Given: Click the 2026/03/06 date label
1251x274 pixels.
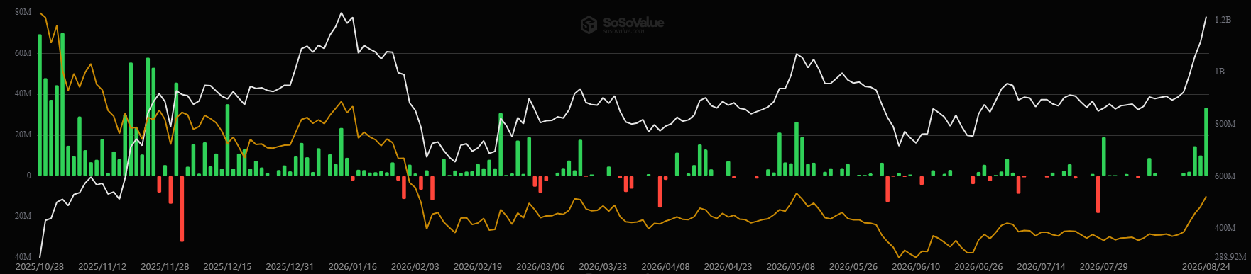Looking at the screenshot, I should tap(540, 267).
